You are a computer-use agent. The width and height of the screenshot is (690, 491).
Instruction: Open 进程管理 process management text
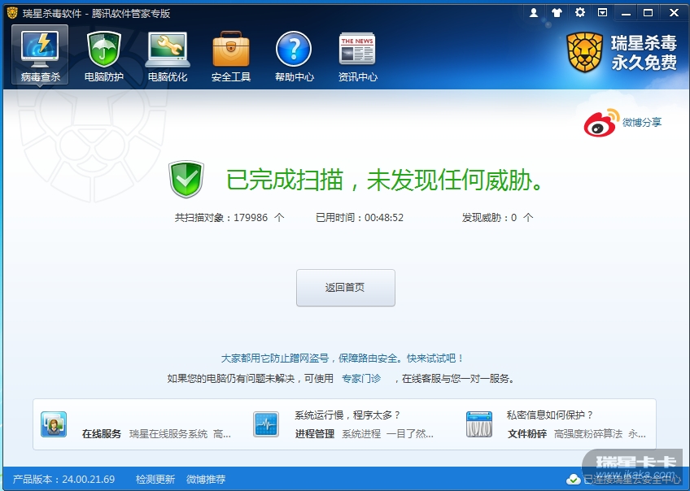[315, 434]
